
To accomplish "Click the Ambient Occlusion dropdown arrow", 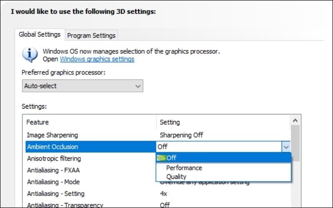I will (x=286, y=146).
